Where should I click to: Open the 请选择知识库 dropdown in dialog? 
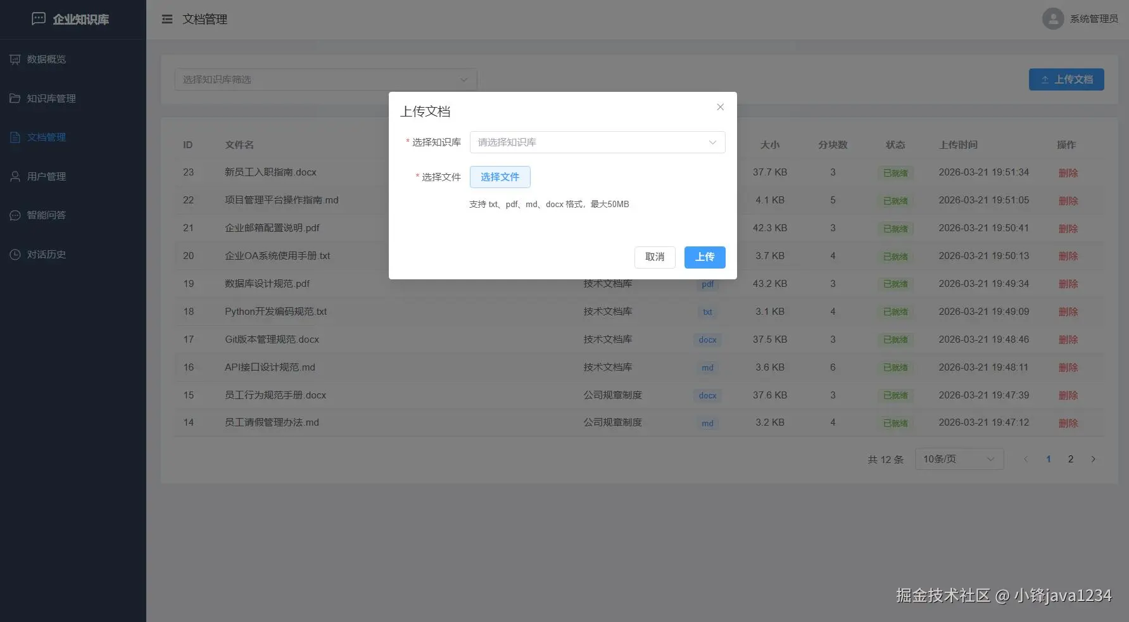(x=596, y=142)
